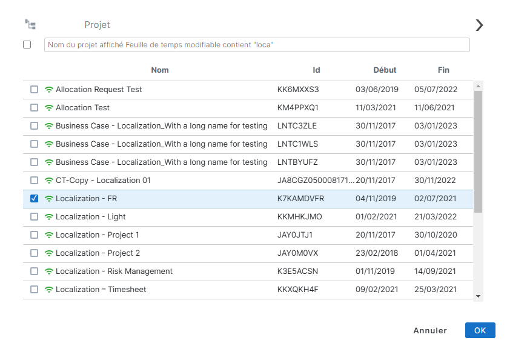Sort the list by the Nom column header
Screen dimensions: 507x343
(x=160, y=70)
